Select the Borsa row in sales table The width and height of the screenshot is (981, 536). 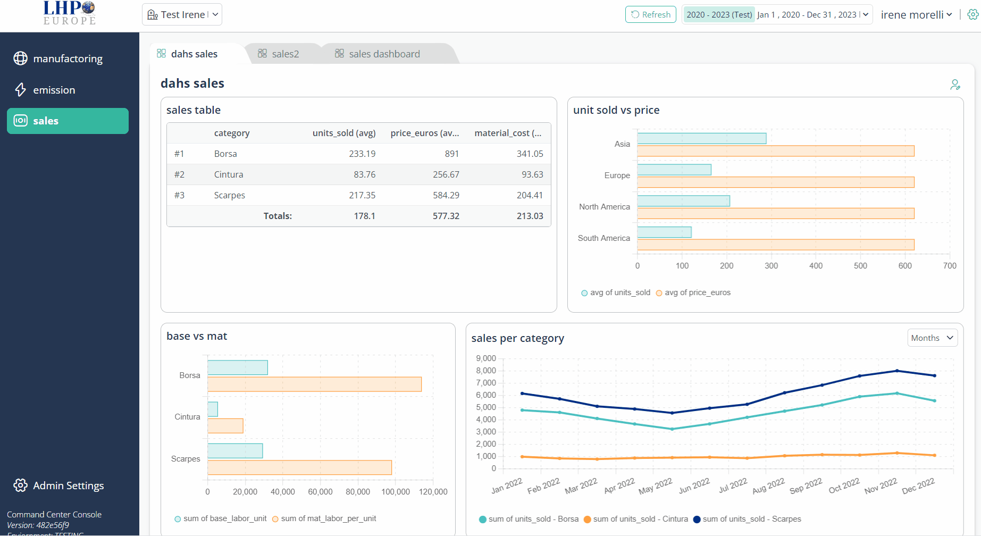(358, 154)
